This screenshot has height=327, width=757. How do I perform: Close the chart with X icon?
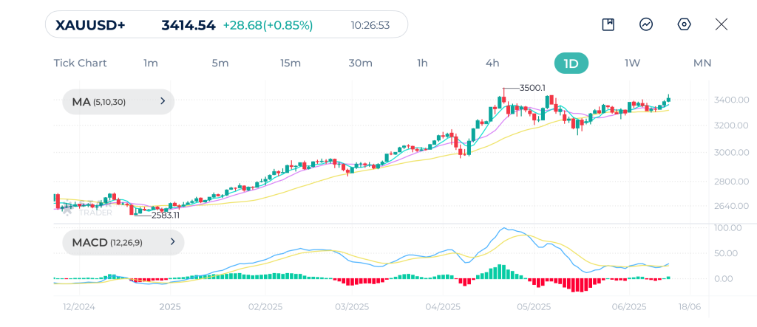click(x=722, y=24)
